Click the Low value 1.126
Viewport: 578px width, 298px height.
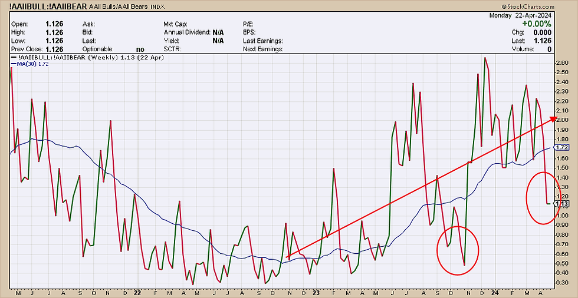point(54,41)
